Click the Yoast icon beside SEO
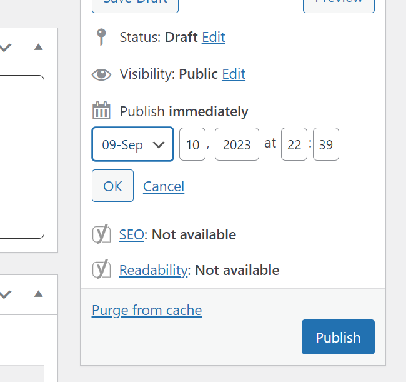Image resolution: width=406 pixels, height=382 pixels. click(101, 234)
